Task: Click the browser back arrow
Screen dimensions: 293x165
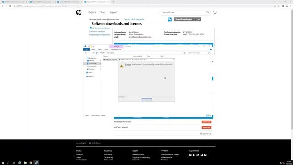Action: tap(2, 6)
